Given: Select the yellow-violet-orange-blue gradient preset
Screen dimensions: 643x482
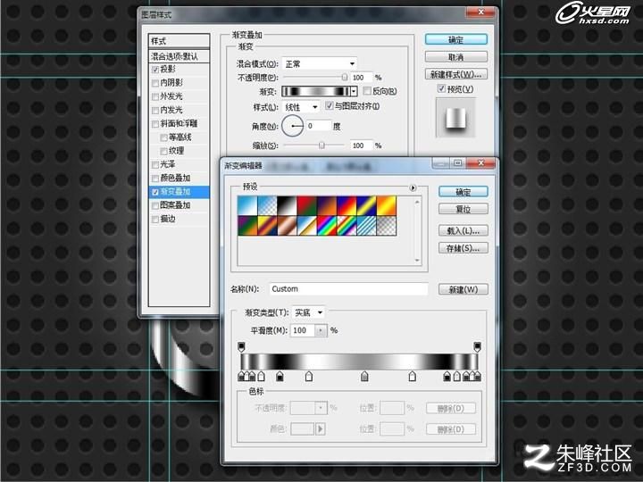Looking at the screenshot, I should tap(267, 226).
